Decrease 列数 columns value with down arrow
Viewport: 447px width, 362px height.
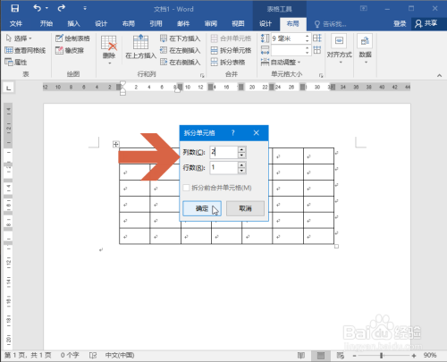(x=242, y=156)
